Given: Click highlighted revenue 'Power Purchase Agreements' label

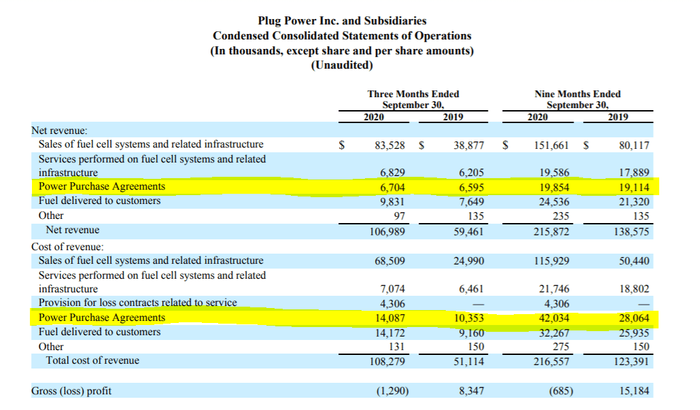Looking at the screenshot, I should (x=102, y=187).
